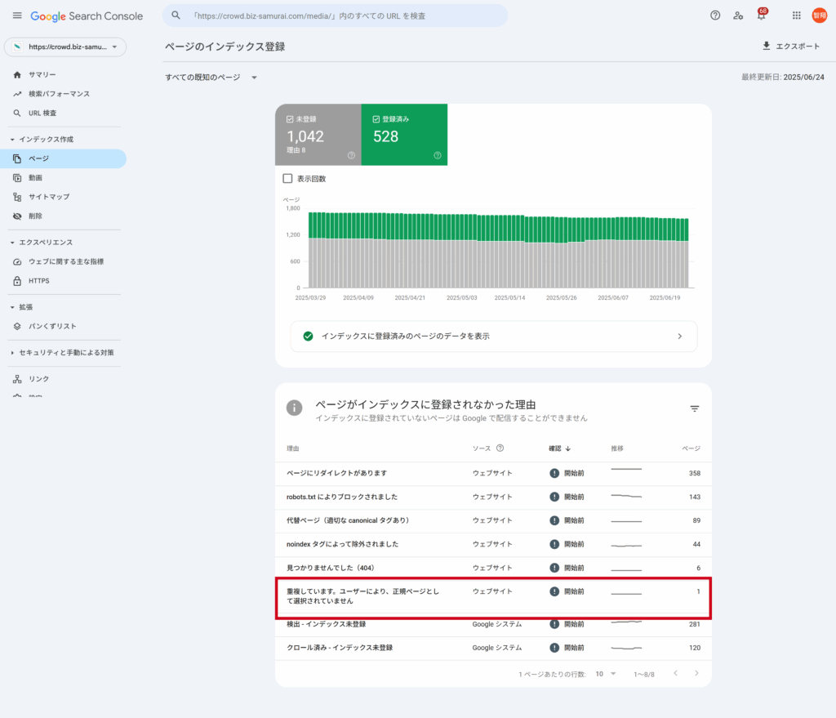Viewport: 836px width, 718px height.
Task: Click help icon on 未登録 card
Action: coord(351,155)
